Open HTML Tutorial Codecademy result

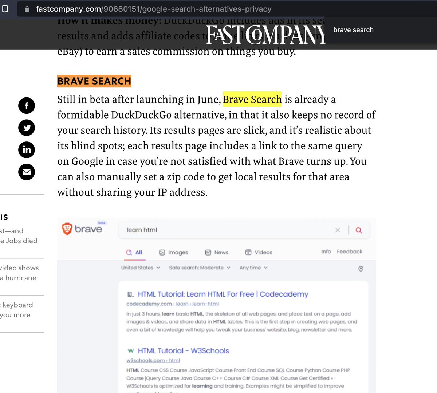(223, 294)
